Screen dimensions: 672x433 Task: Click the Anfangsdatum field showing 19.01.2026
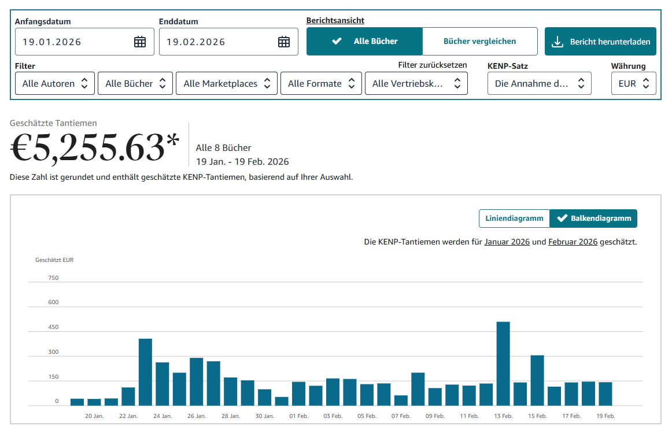(84, 42)
